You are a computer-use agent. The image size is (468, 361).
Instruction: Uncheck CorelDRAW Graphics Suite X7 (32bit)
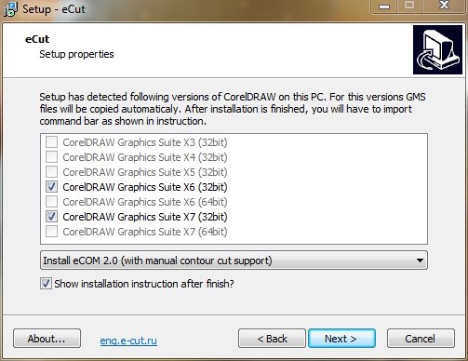(51, 217)
